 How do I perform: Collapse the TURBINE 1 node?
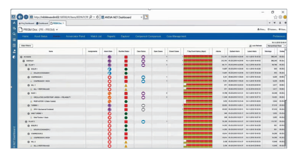point(28,105)
